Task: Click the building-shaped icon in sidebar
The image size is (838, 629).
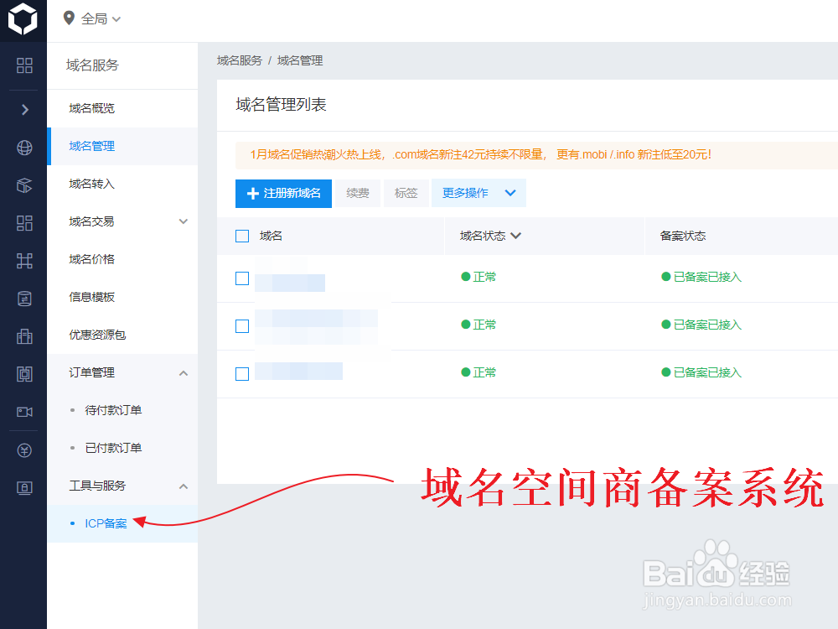Action: [23, 335]
